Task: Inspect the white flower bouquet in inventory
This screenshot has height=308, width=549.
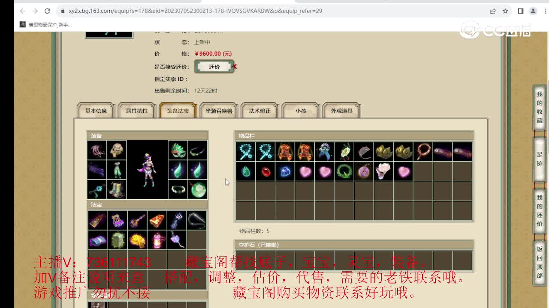Action: click(x=383, y=171)
